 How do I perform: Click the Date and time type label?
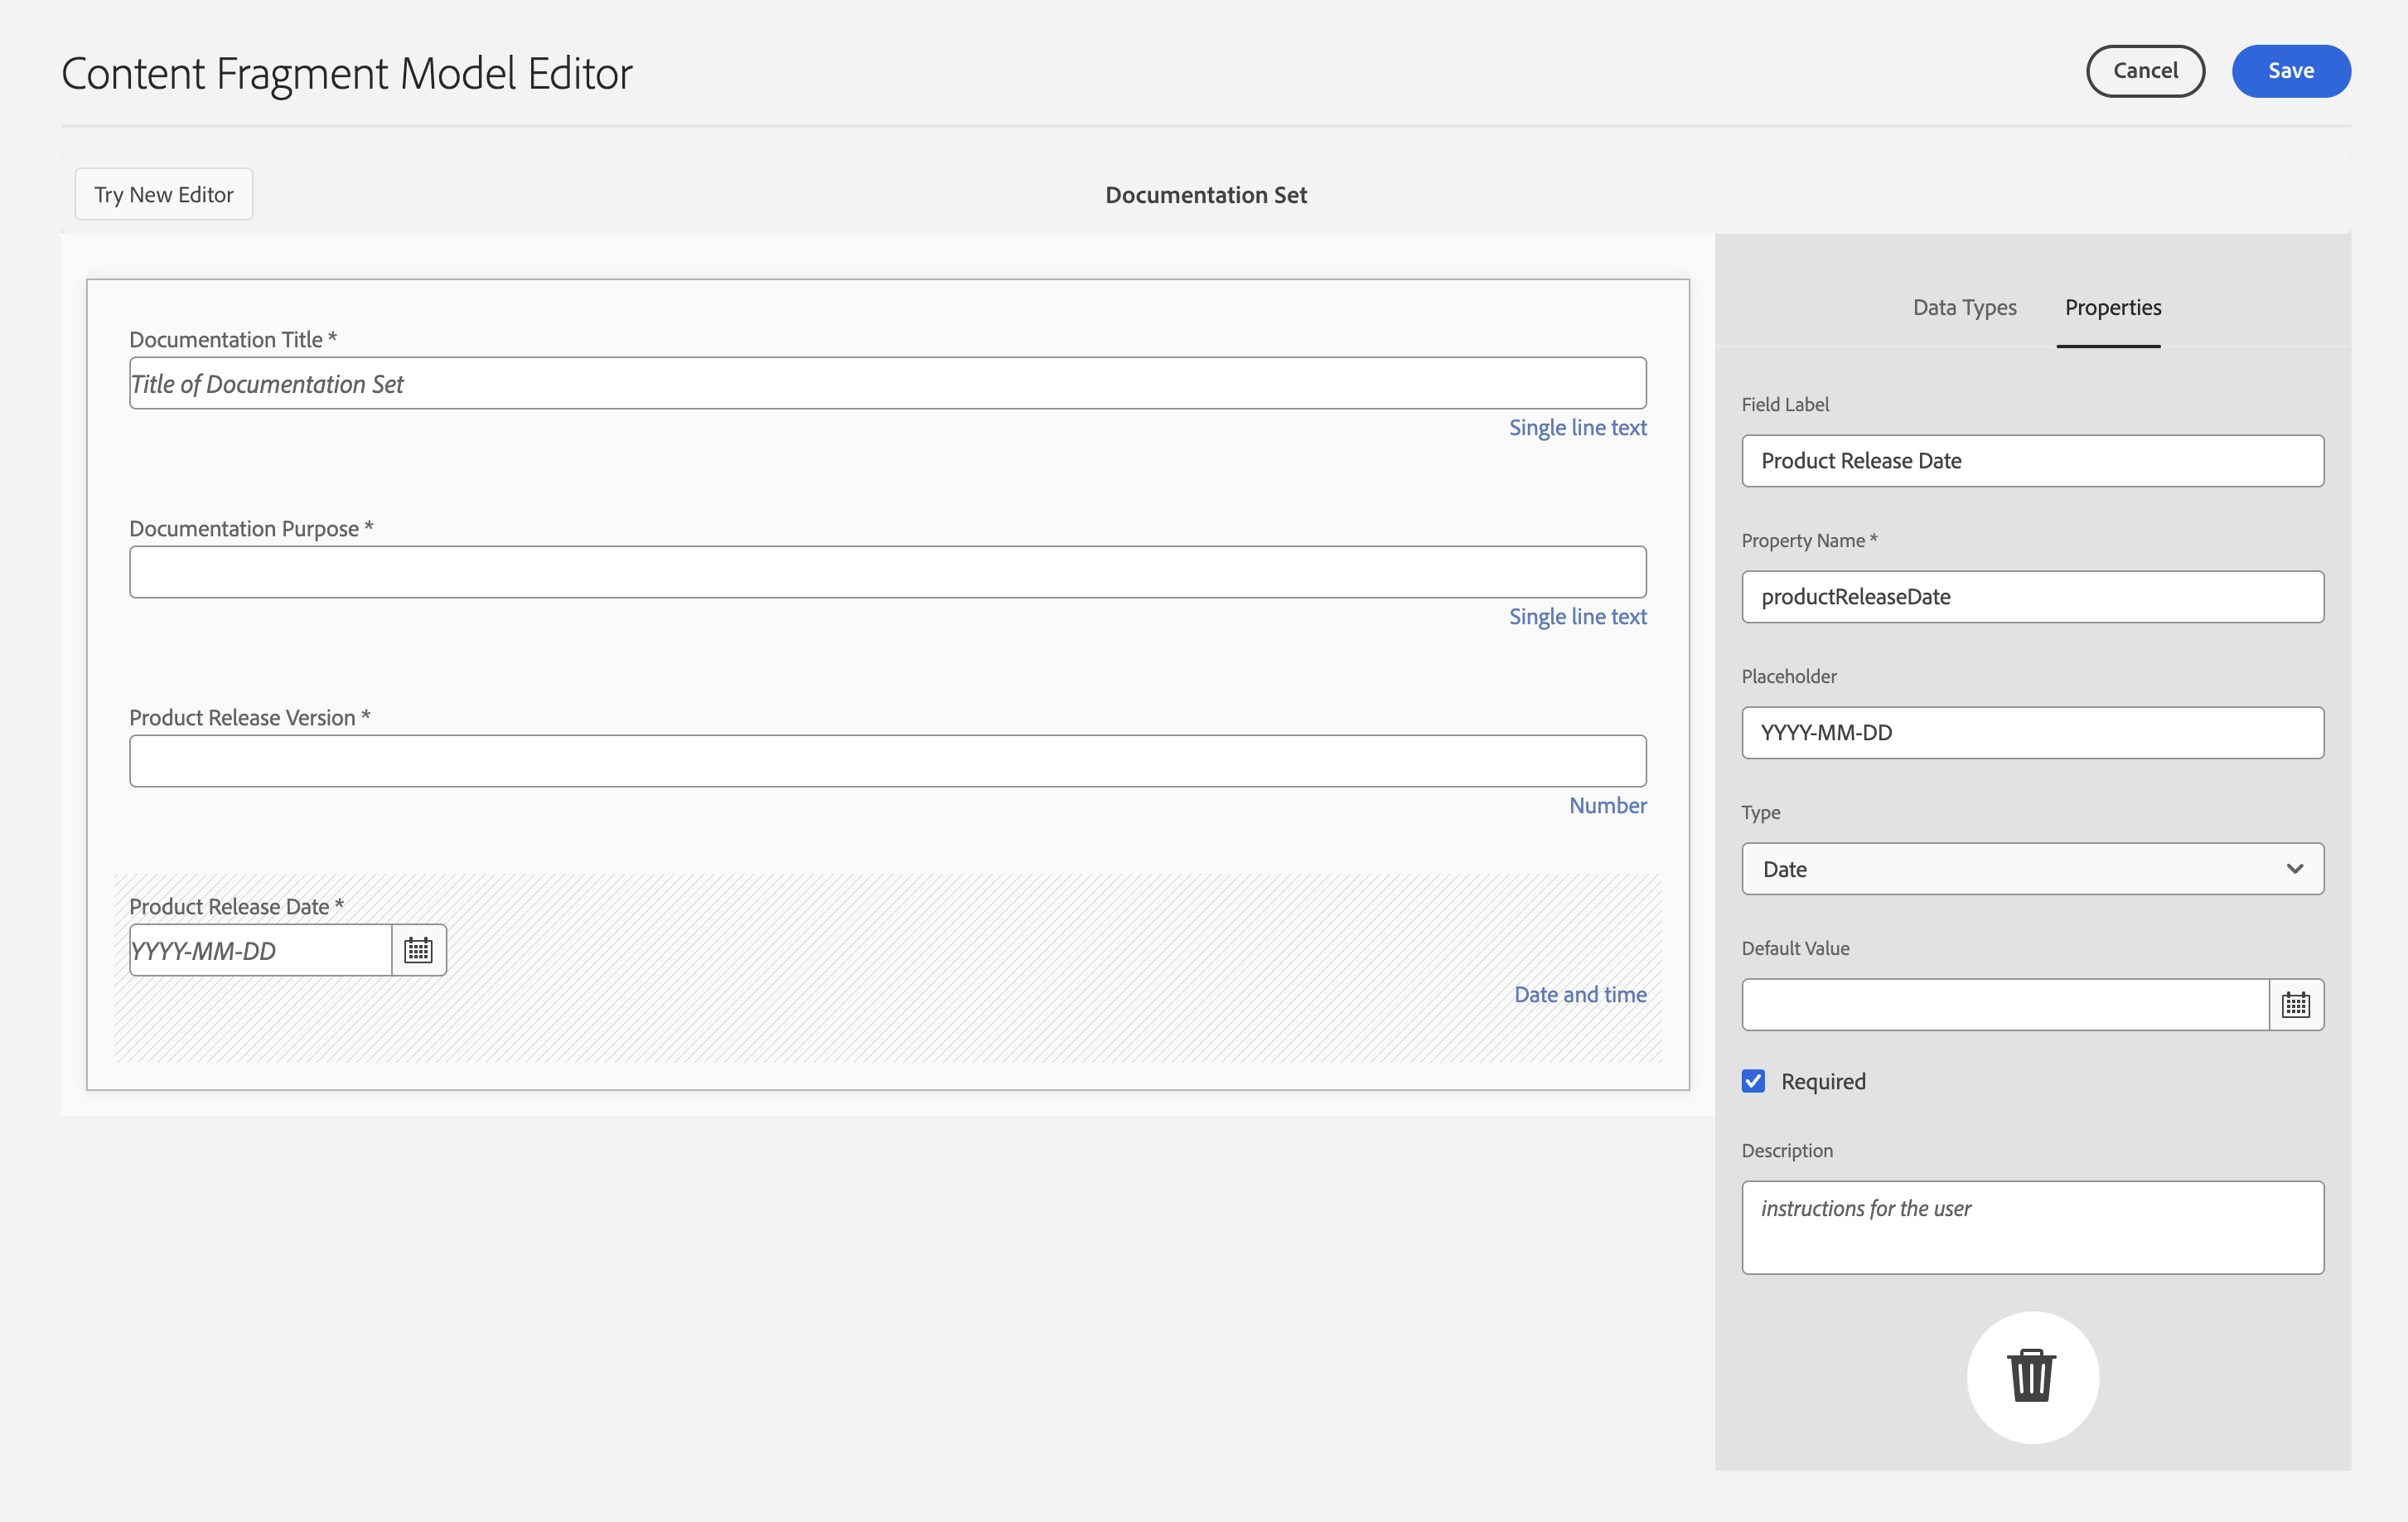(x=1579, y=994)
